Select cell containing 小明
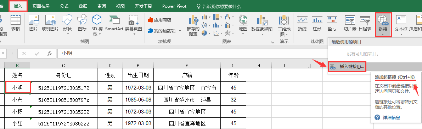This screenshot has height=129, width=422. pos(17,87)
